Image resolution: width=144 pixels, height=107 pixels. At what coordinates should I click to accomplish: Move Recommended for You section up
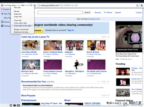103,82
